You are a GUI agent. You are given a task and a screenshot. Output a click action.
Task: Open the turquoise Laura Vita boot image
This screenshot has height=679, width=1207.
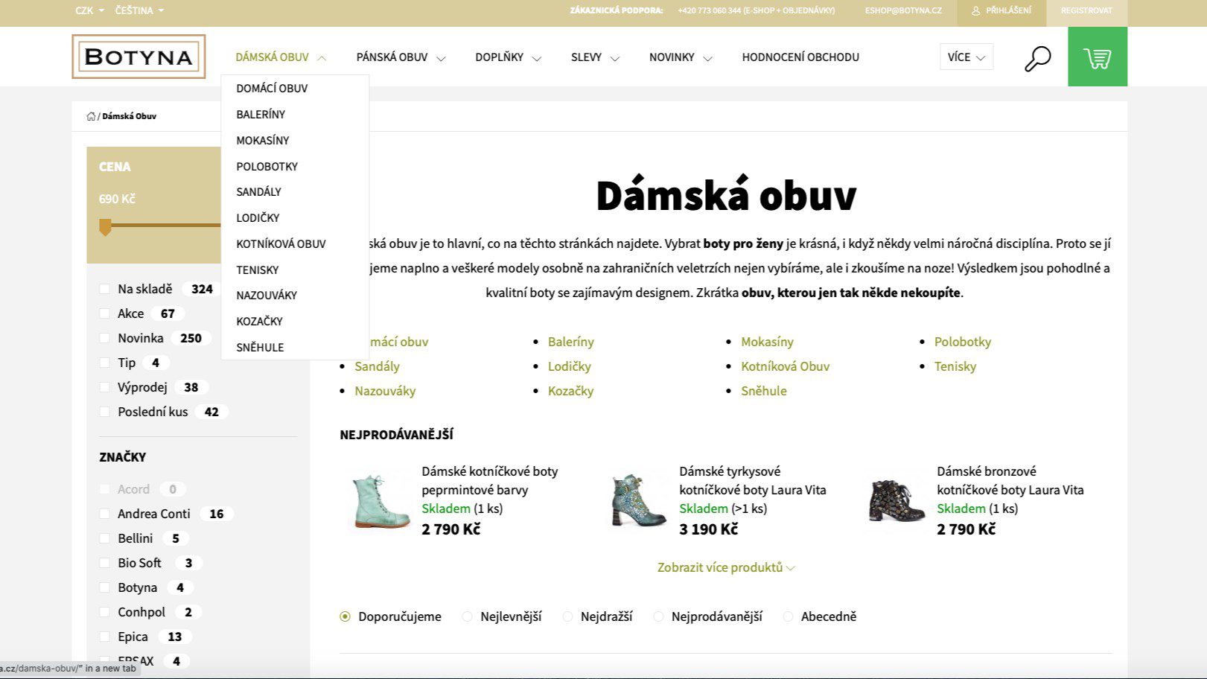coord(637,500)
